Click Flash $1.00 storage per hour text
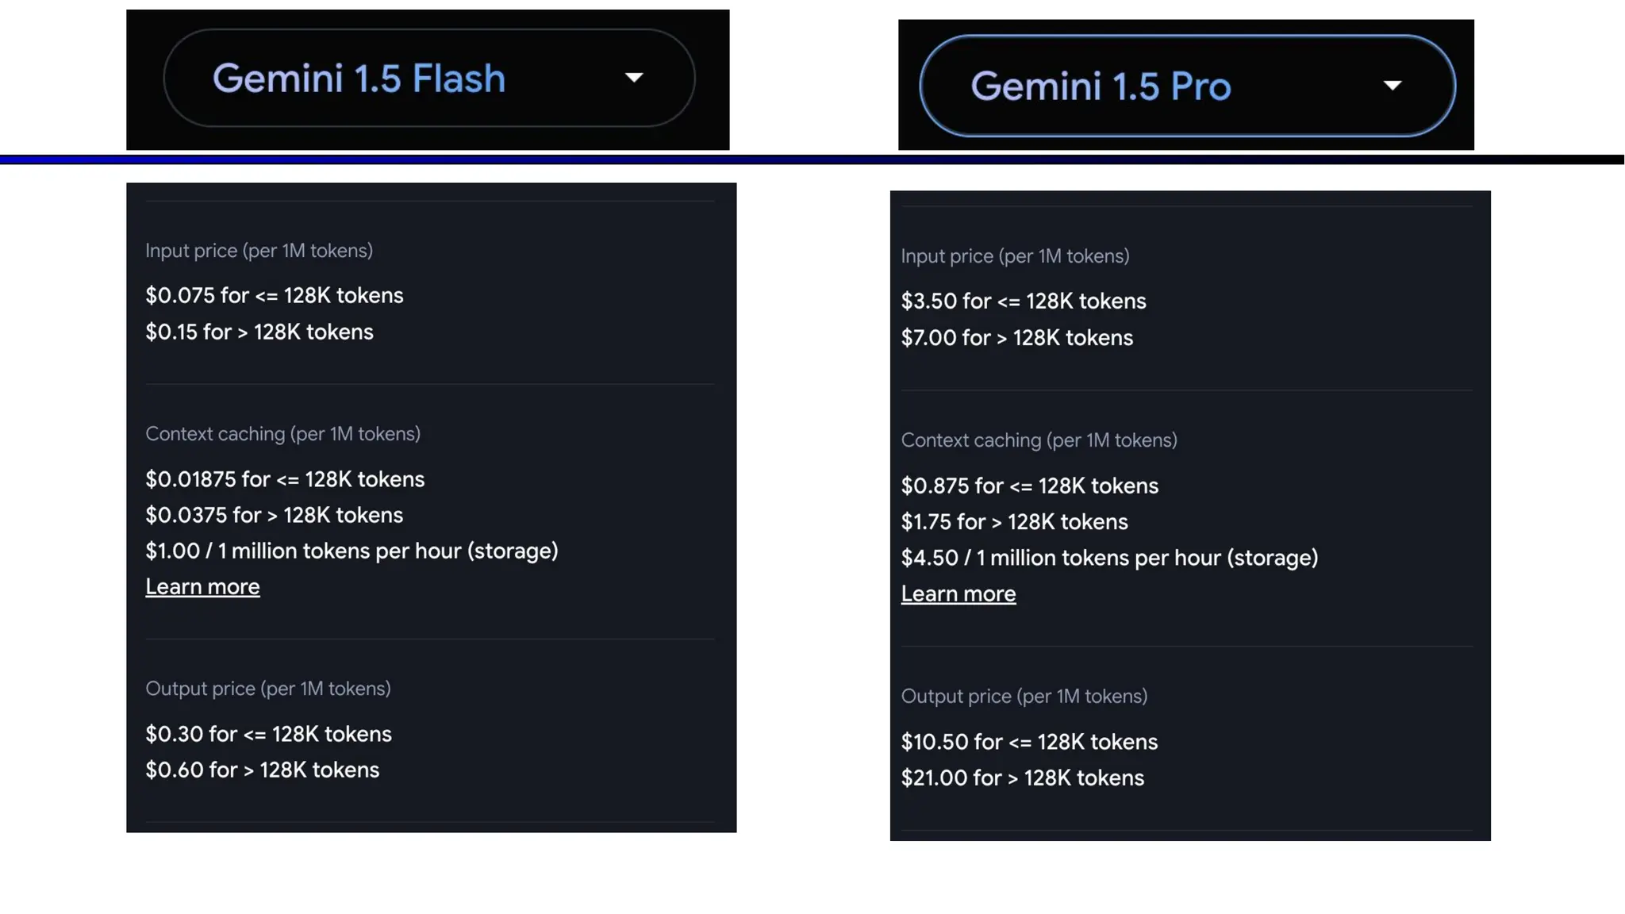Image resolution: width=1625 pixels, height=914 pixels. pos(352,551)
